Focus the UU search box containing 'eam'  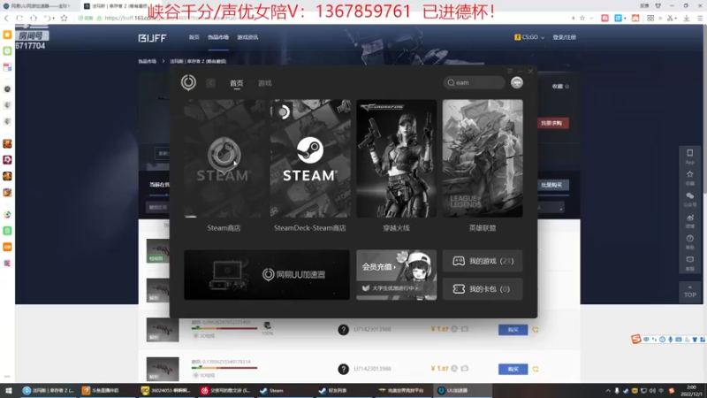point(474,82)
